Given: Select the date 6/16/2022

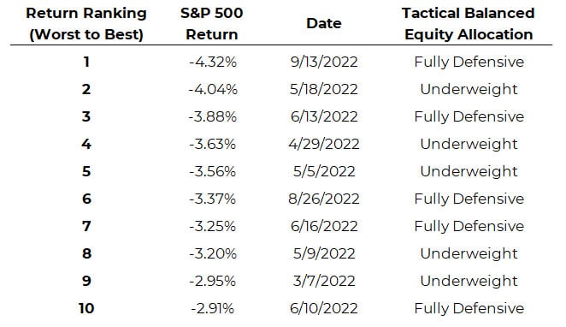Looking at the screenshot, I should [324, 226].
